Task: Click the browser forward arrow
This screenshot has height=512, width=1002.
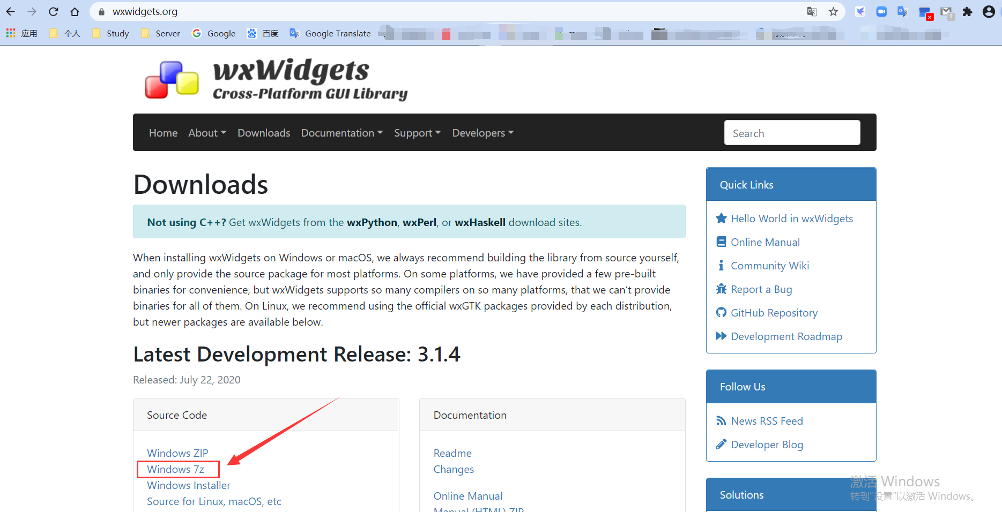Action: coord(32,11)
